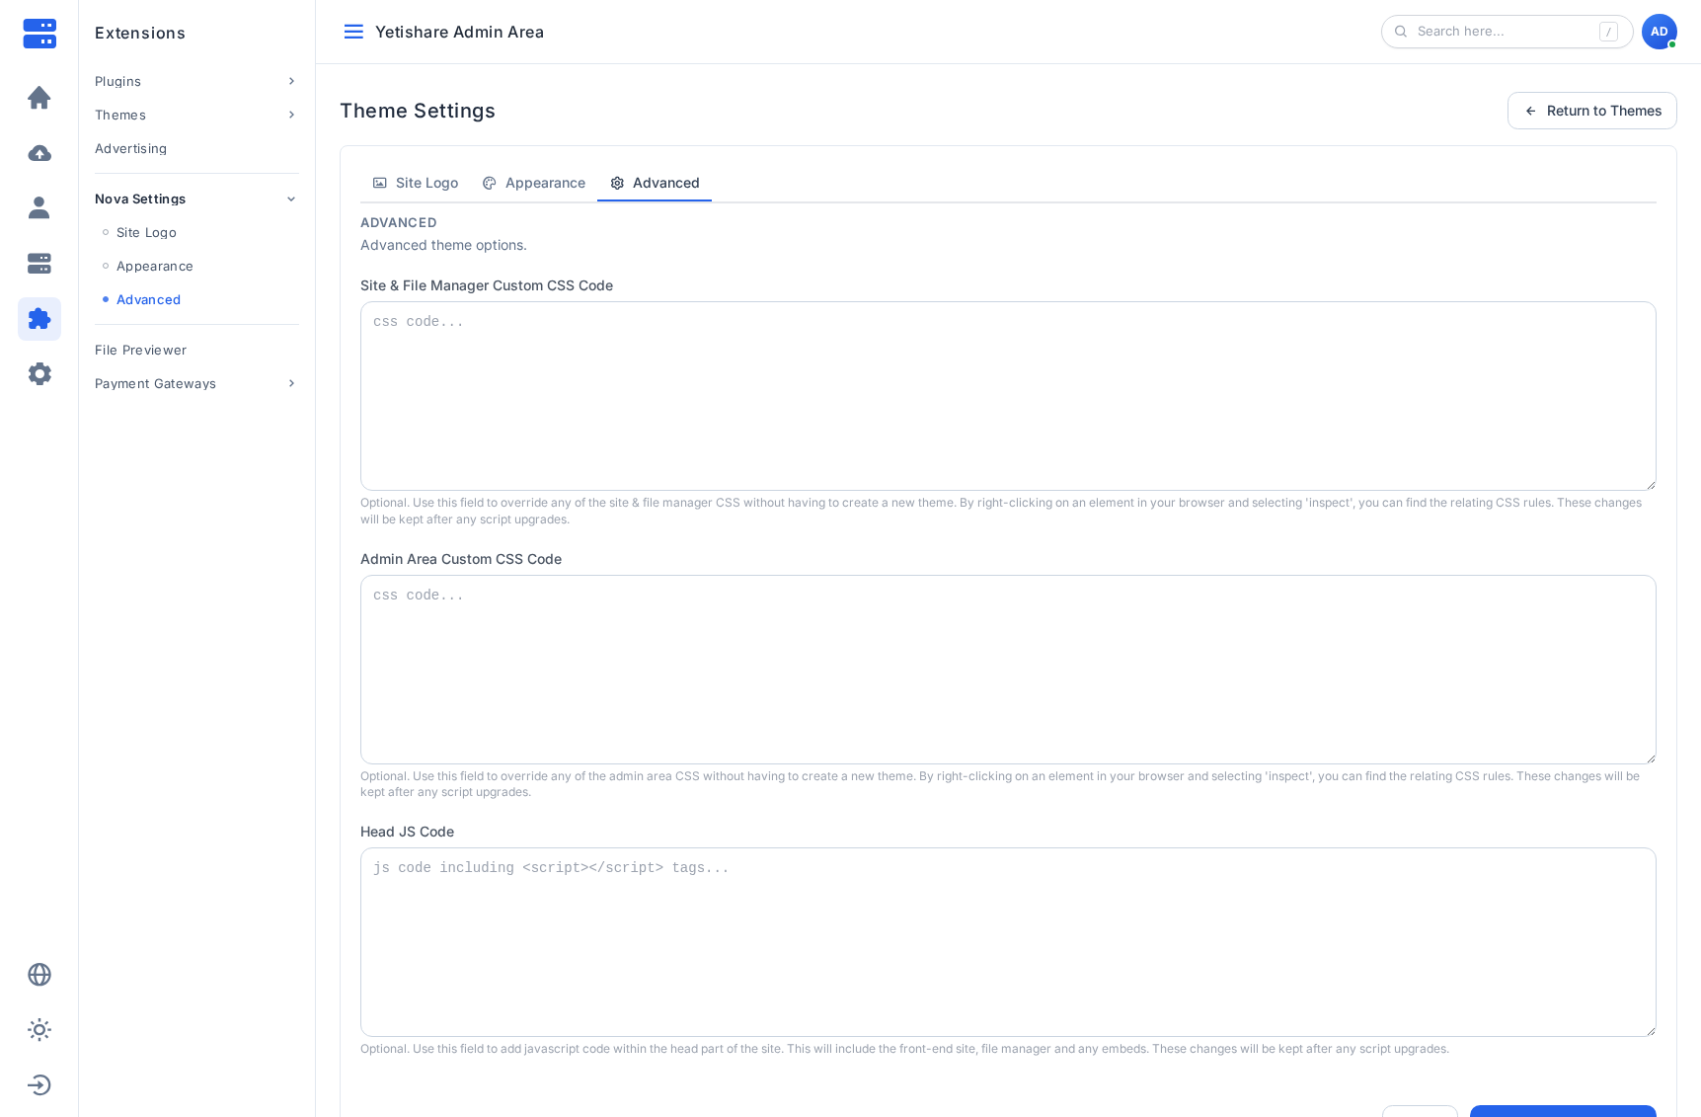
Task: Click the Site Logo tab image icon
Action: pos(380,183)
